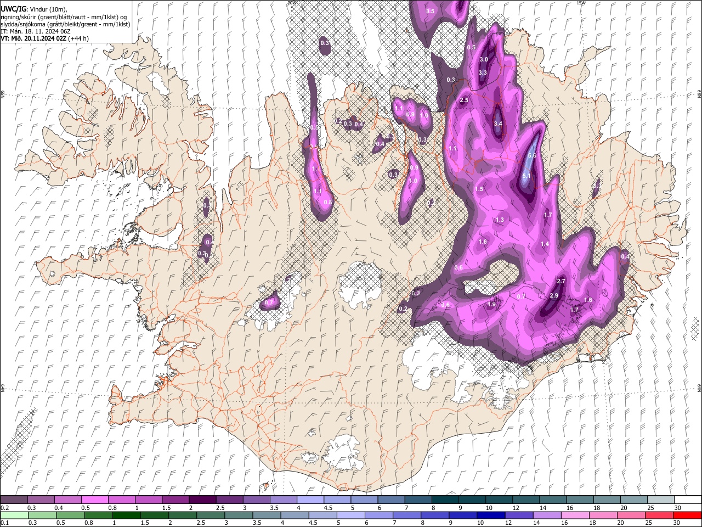
Task: Select the 0.7 value over the western glacier
Action: [269, 302]
